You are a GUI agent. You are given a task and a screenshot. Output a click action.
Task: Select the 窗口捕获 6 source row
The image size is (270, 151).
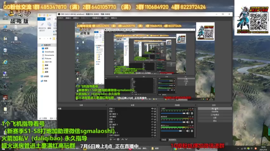click(x=132, y=114)
